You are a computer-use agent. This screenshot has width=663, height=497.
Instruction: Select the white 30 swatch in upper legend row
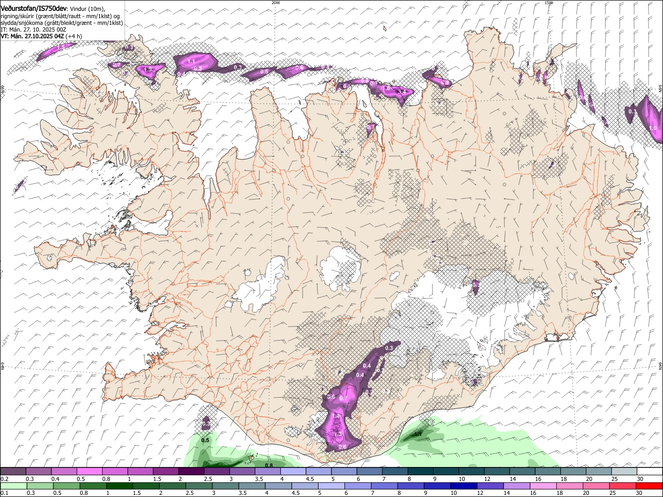click(x=649, y=472)
